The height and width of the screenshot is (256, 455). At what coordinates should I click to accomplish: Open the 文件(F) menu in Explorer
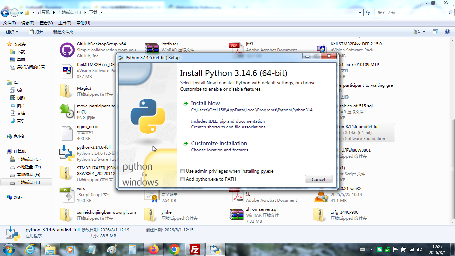coord(10,23)
